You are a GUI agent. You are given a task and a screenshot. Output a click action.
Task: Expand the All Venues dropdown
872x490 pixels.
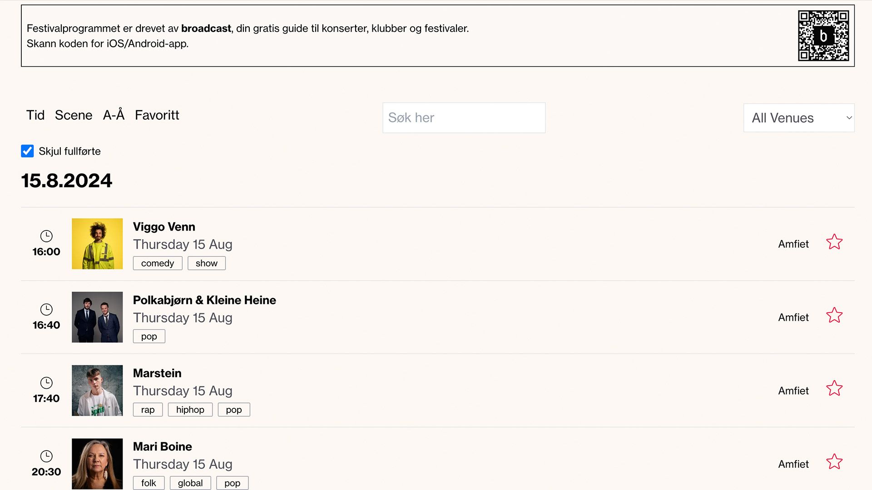tap(799, 117)
